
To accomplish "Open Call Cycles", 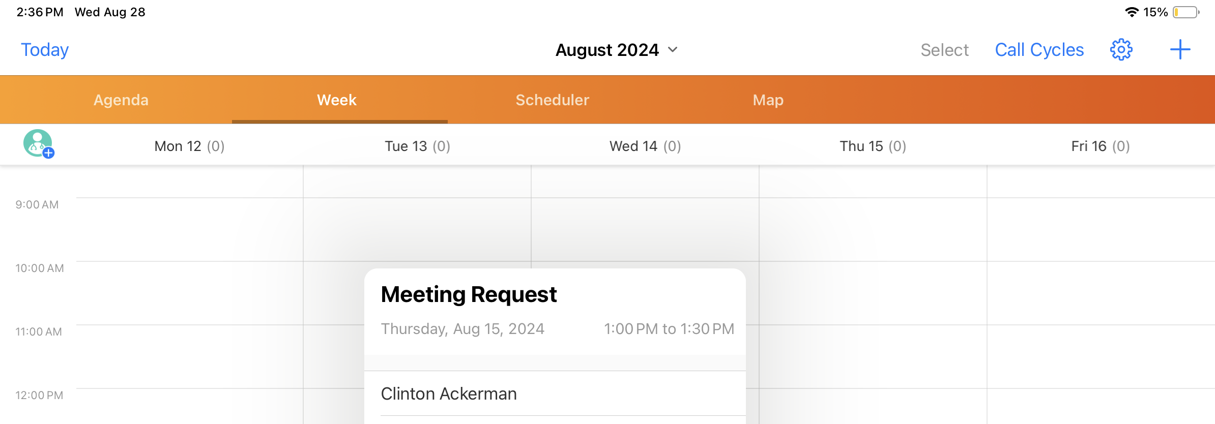I will pyautogui.click(x=1039, y=50).
